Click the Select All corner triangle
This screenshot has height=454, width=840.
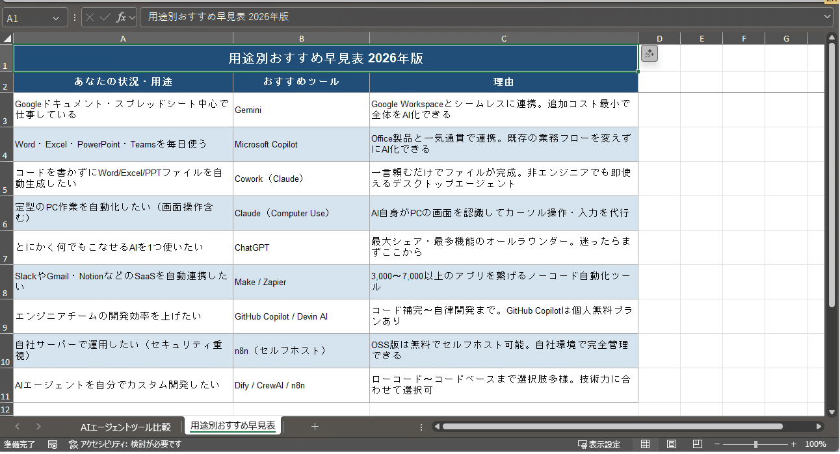pos(7,38)
